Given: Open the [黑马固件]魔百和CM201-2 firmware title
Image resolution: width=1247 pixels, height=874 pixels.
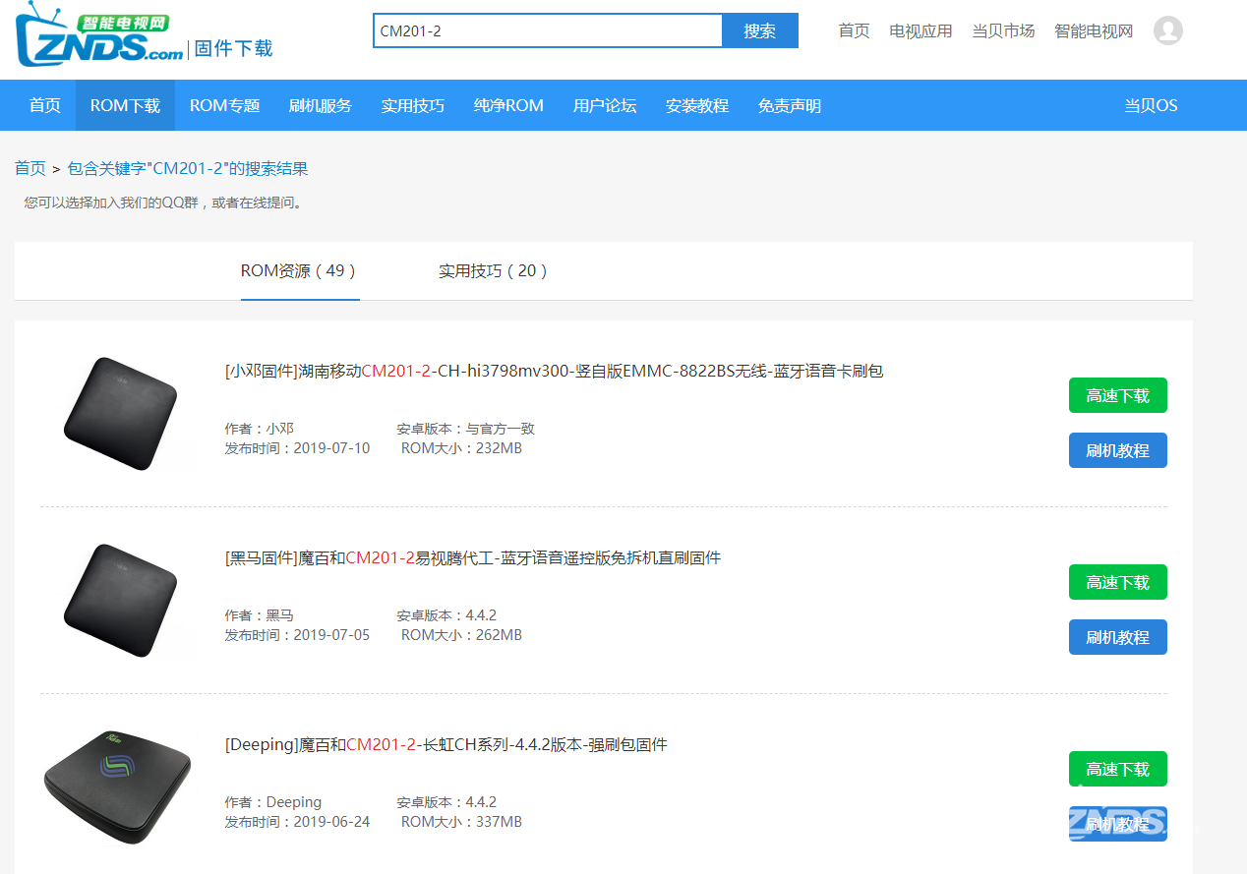Looking at the screenshot, I should (x=473, y=557).
